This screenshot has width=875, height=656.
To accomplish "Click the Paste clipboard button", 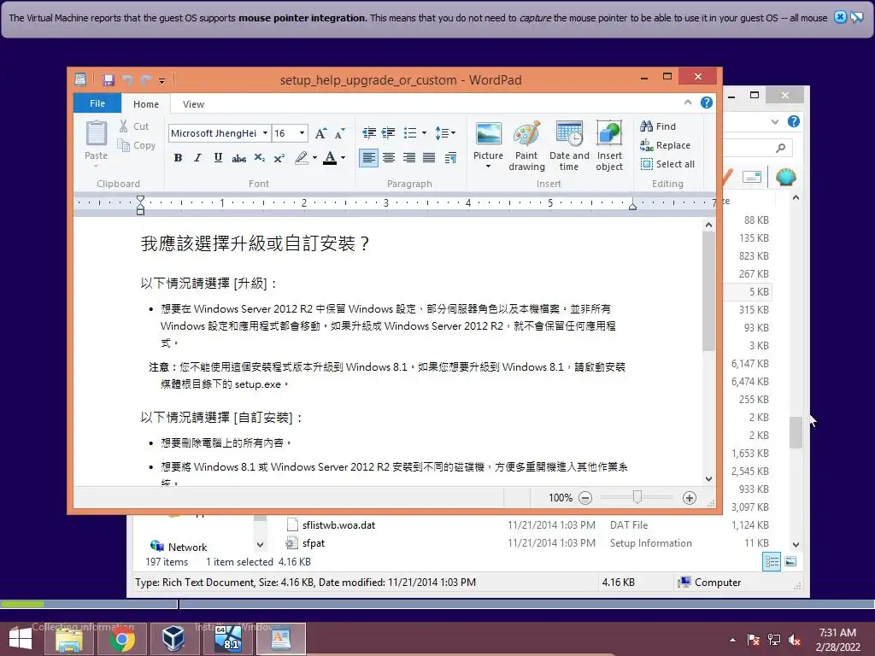I will point(96,141).
